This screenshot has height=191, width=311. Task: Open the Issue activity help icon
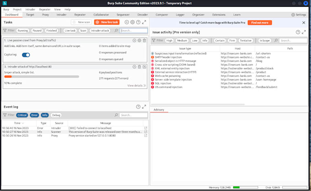(x=298, y=32)
